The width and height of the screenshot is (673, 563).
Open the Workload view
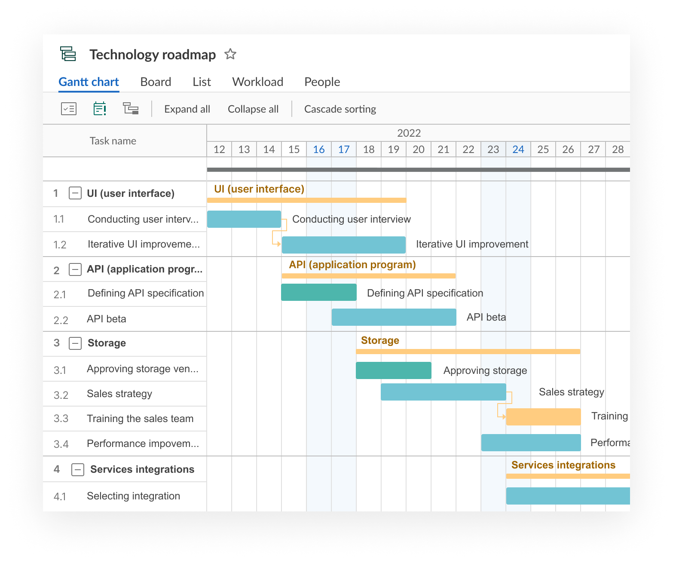(x=257, y=82)
